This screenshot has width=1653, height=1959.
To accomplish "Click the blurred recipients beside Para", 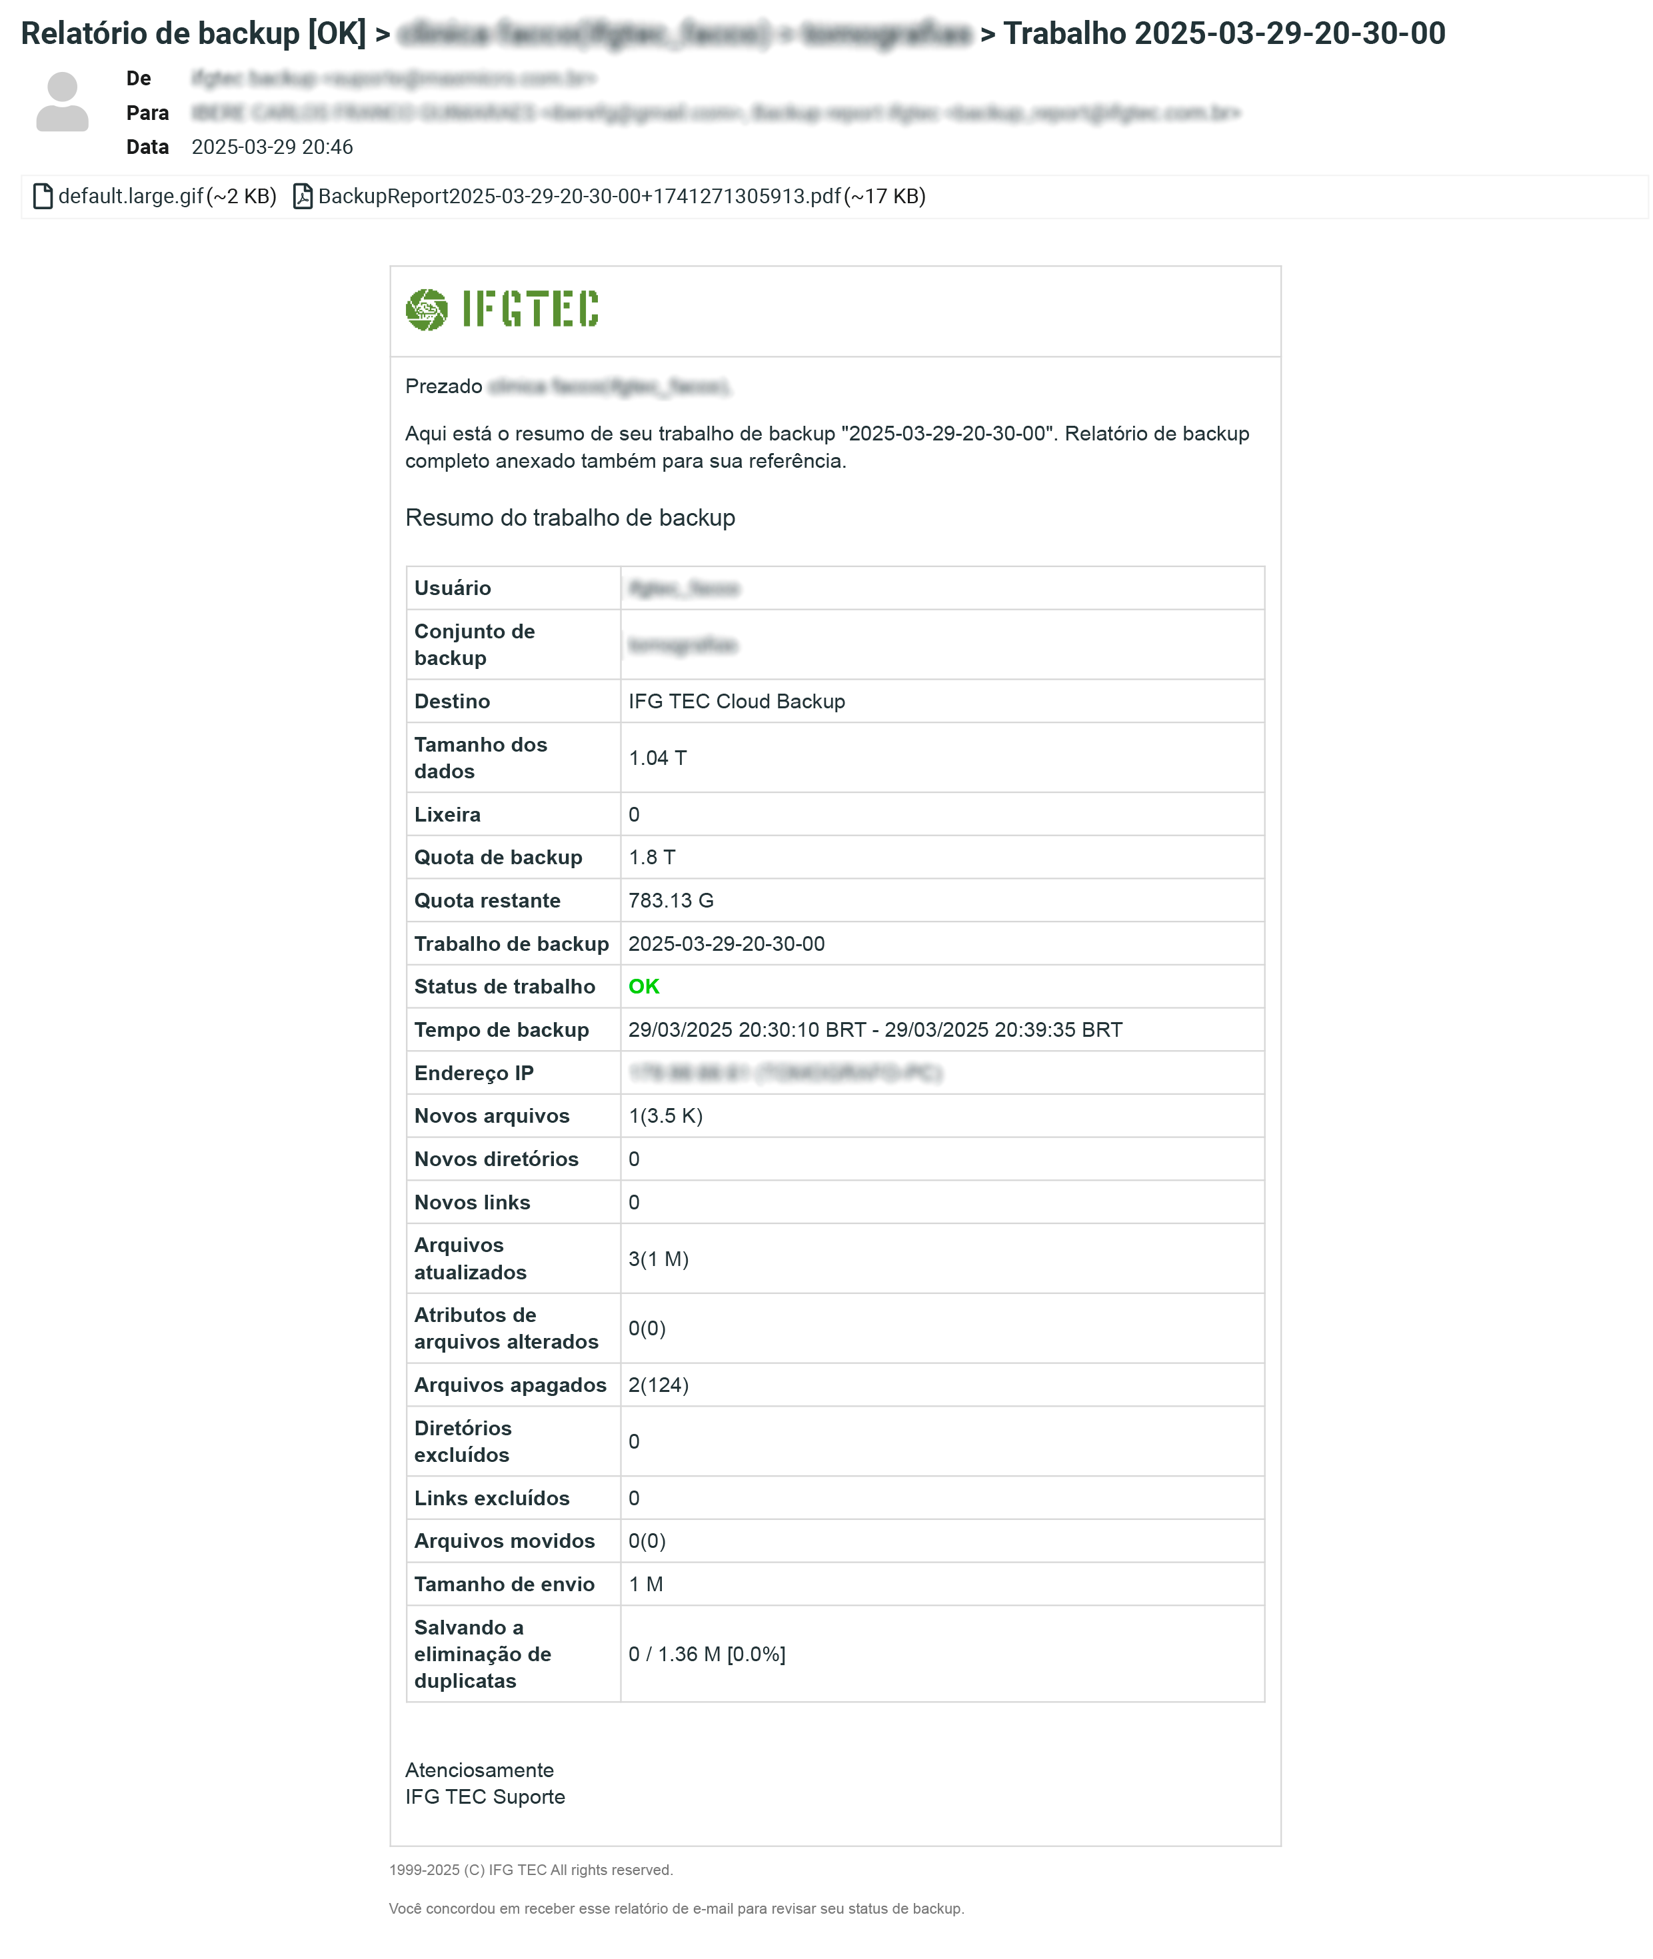I will point(716,113).
